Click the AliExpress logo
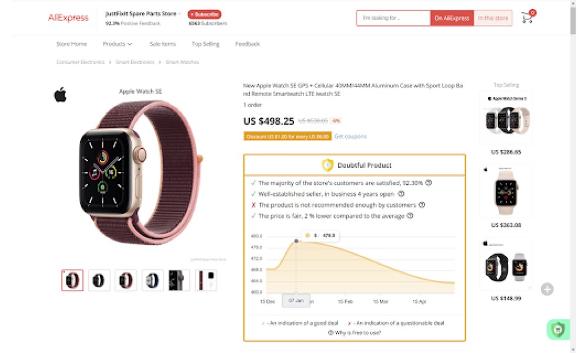This screenshot has width=588, height=353. coord(68,18)
